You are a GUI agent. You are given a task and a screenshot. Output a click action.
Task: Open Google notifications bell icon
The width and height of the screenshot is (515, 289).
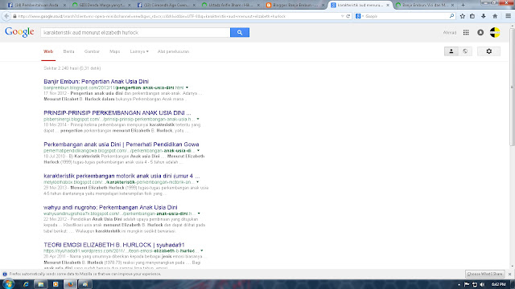coord(480,32)
